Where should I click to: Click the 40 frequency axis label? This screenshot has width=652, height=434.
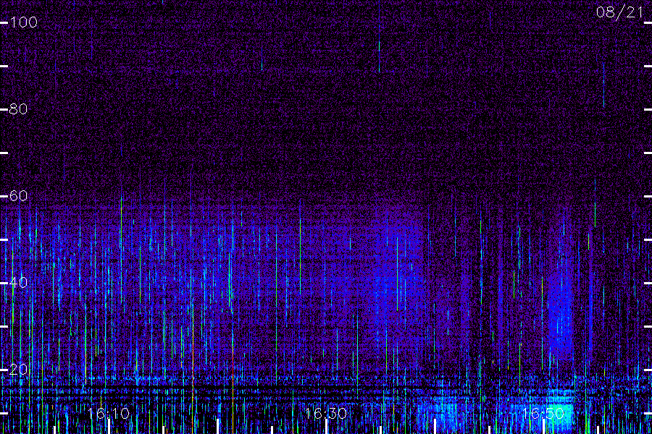(x=18, y=282)
